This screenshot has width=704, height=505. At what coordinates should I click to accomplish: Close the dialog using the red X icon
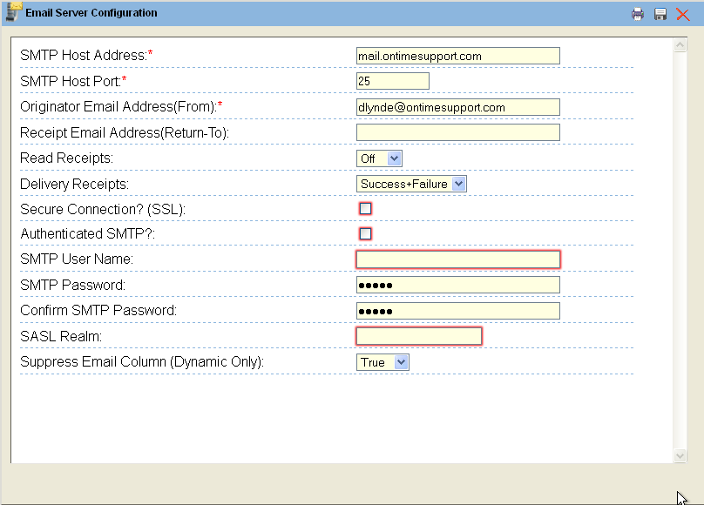click(x=682, y=13)
